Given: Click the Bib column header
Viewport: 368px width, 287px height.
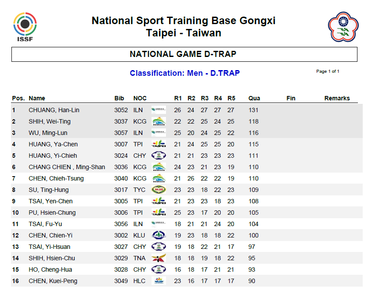Looking at the screenshot, I should [119, 98].
